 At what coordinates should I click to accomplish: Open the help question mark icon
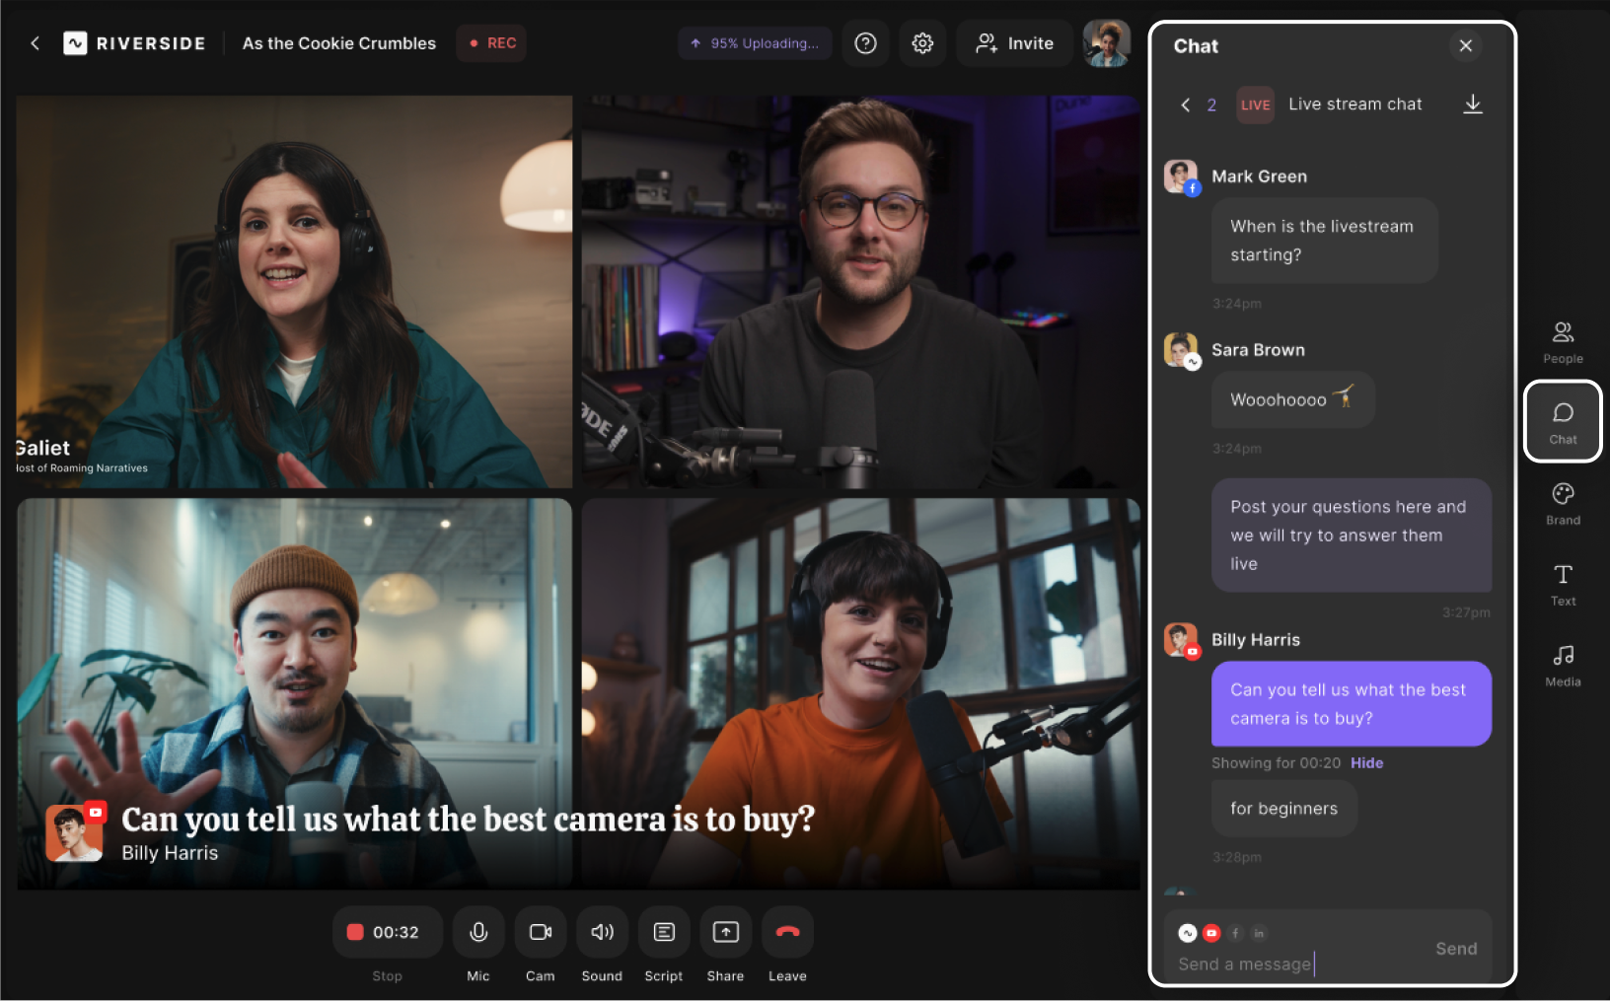[865, 43]
